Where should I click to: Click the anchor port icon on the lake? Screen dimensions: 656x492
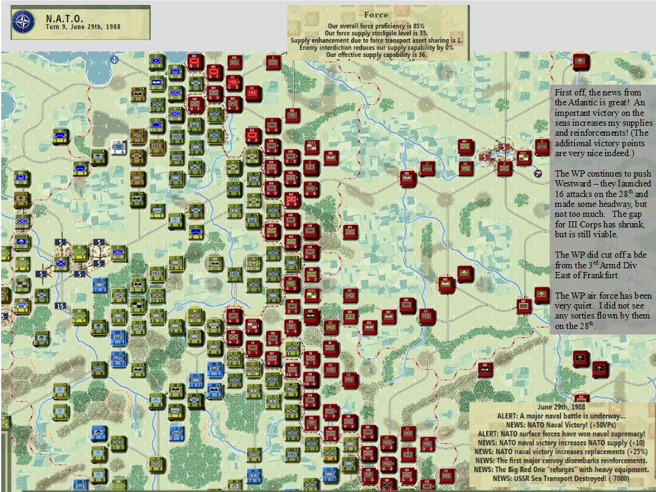pos(114,59)
